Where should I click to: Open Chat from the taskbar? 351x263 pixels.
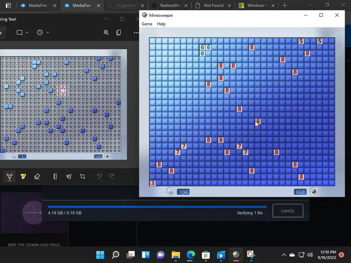160,254
